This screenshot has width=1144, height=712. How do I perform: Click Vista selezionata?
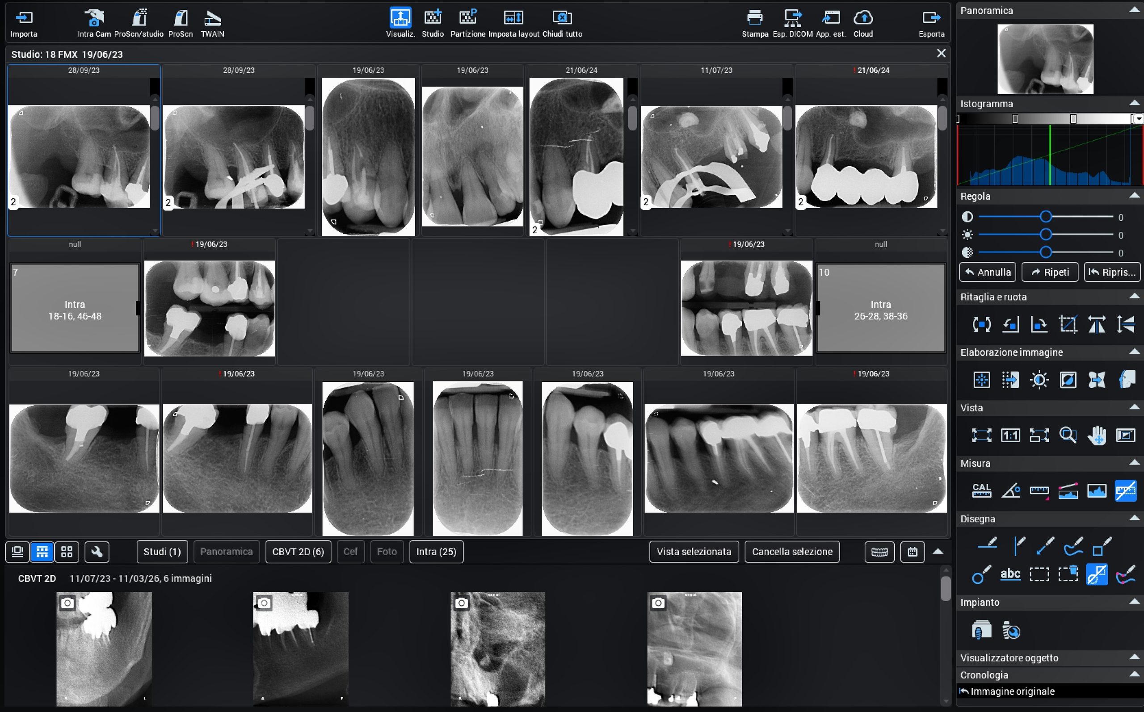click(x=694, y=552)
